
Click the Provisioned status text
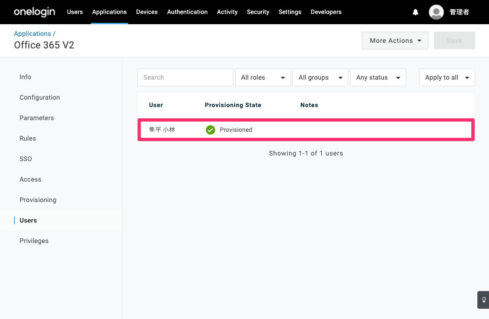236,130
